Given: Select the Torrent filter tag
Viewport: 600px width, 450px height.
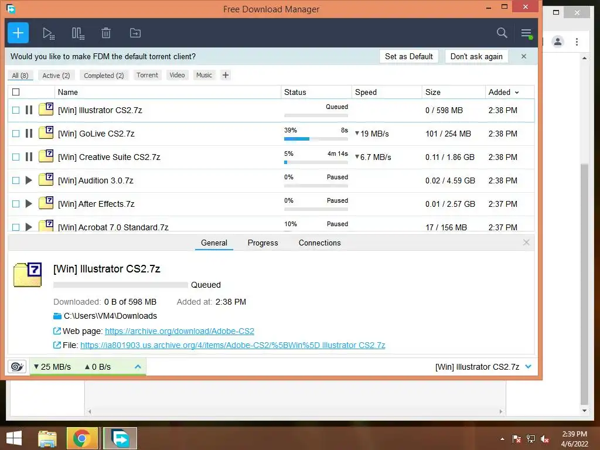Looking at the screenshot, I should (x=147, y=75).
